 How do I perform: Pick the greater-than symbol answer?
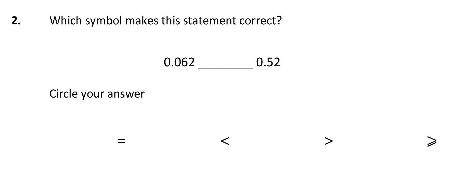pyautogui.click(x=329, y=141)
